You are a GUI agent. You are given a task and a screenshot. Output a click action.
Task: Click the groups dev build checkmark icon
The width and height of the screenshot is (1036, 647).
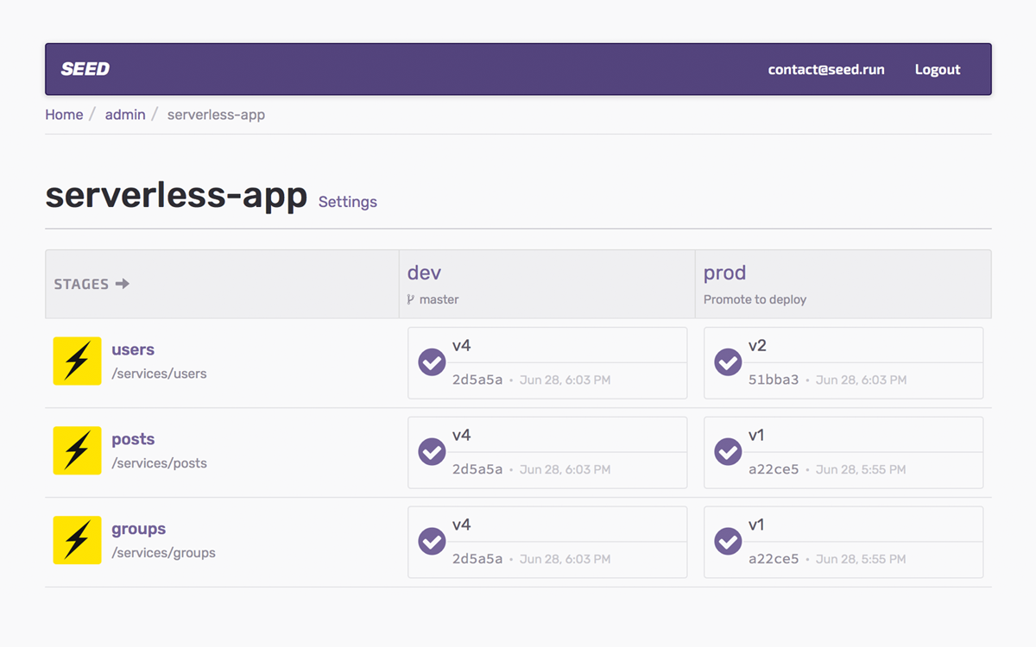pos(432,542)
